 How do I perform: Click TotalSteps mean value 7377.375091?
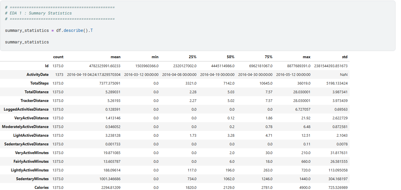click(x=110, y=83)
